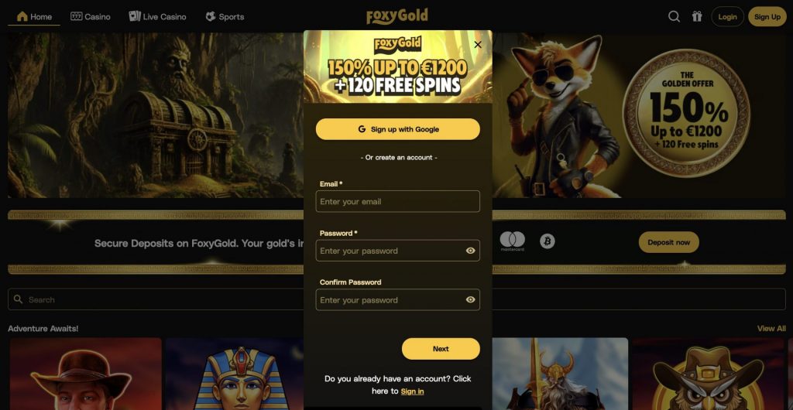Open the gift box promotions icon
Image resolution: width=793 pixels, height=410 pixels.
tap(697, 17)
